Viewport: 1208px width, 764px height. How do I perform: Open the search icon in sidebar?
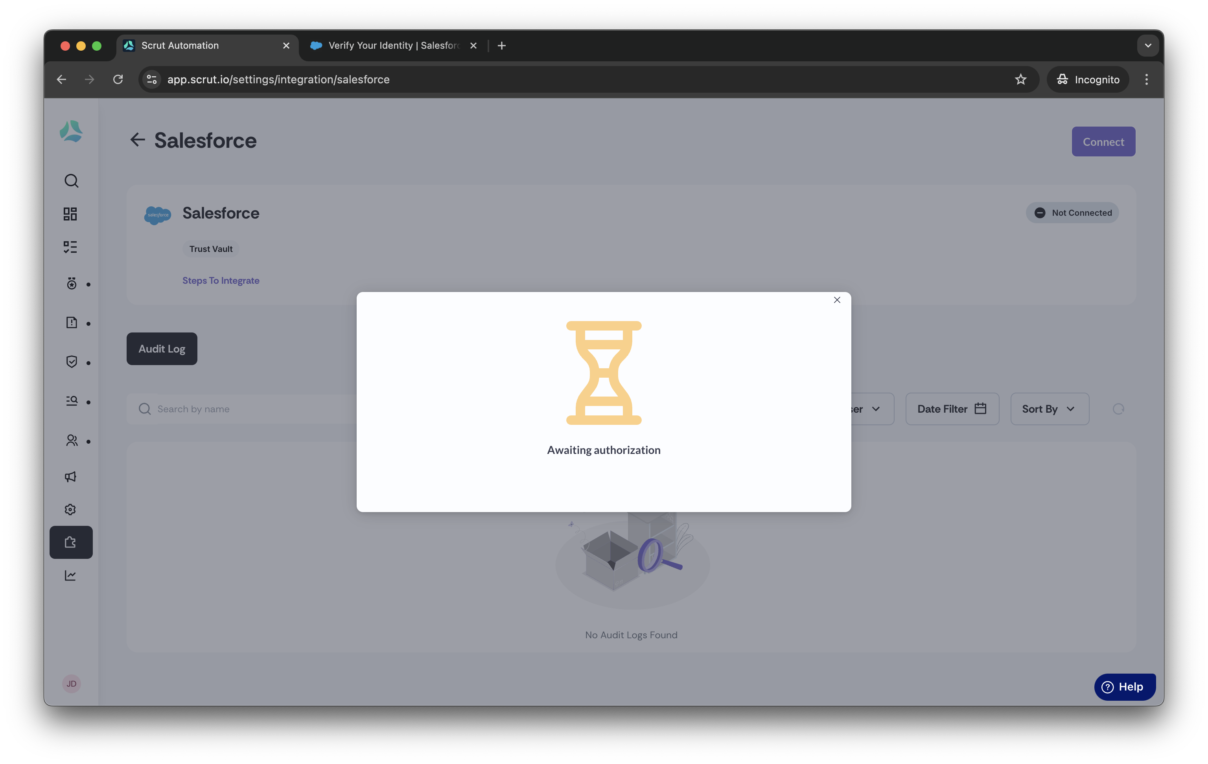pyautogui.click(x=71, y=181)
